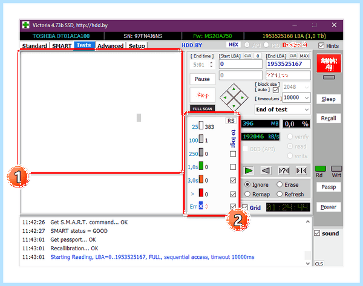Click the End LBA 1953525167 field
Image resolution: width=363 pixels, height=286 pixels.
point(288,64)
